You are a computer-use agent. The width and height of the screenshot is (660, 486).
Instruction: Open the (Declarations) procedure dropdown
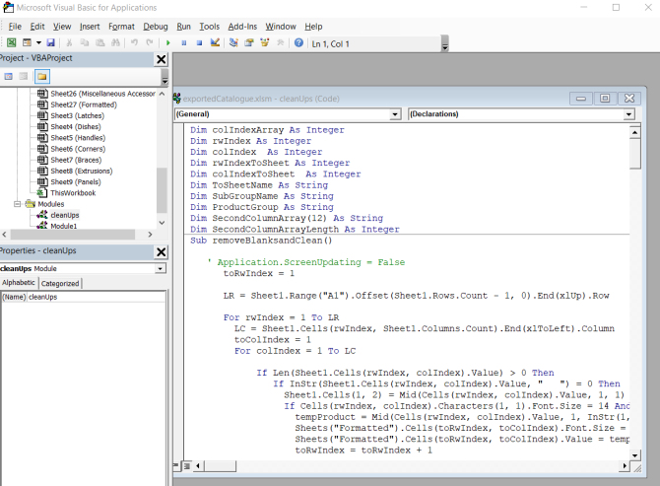[x=627, y=114]
